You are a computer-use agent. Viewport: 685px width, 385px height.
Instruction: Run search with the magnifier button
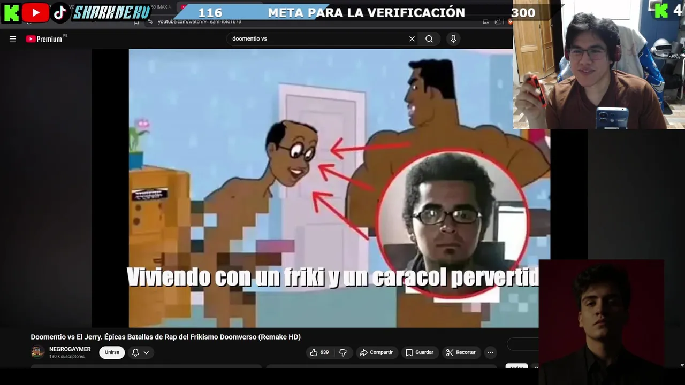[x=429, y=39]
